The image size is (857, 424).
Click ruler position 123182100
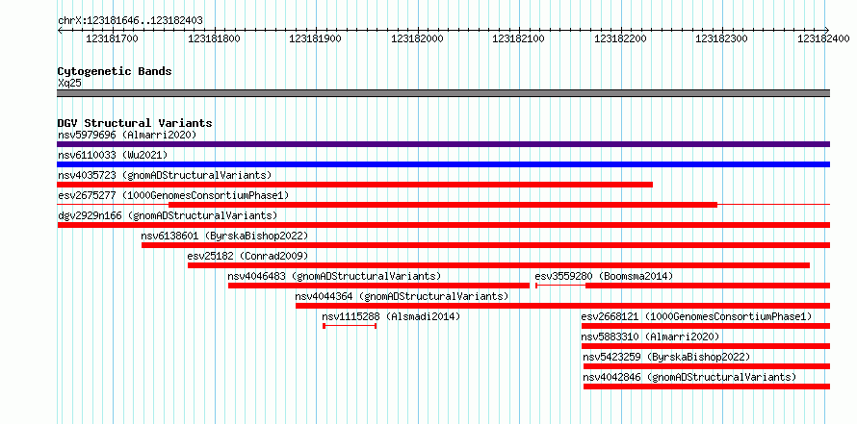click(520, 39)
